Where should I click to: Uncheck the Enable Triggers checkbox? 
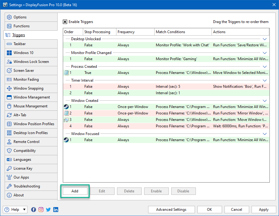[65, 22]
